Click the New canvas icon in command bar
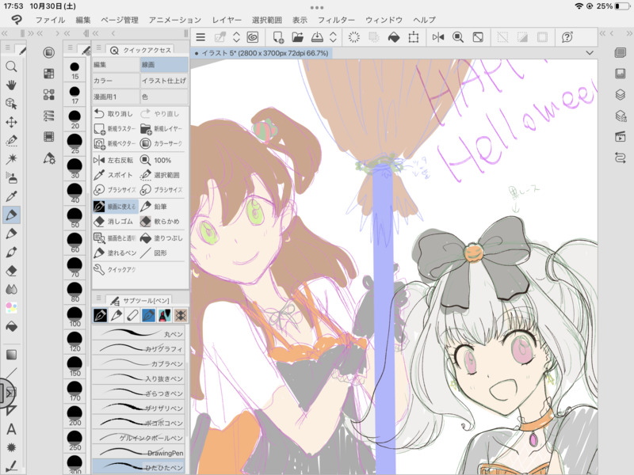 (278, 37)
